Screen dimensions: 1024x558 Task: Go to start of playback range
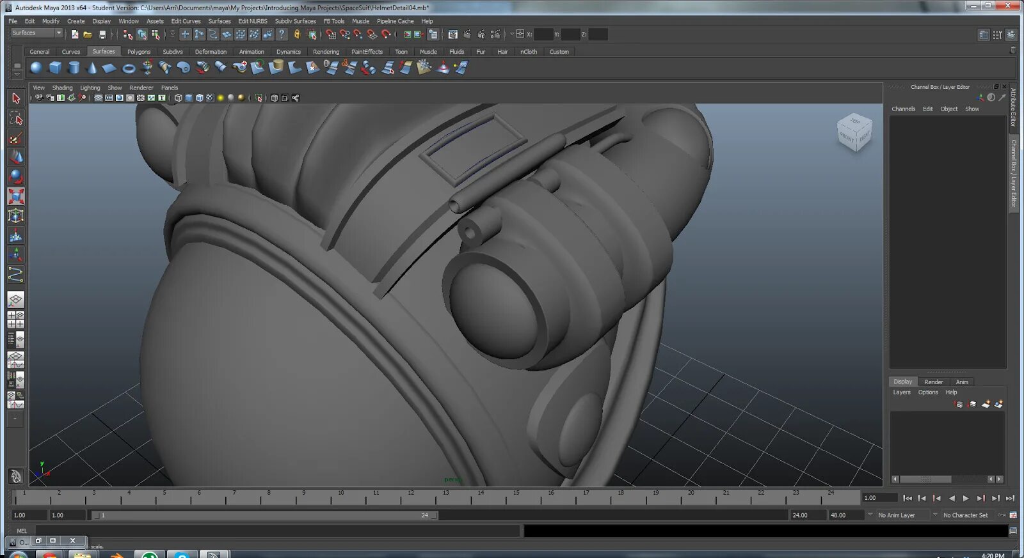(x=908, y=498)
